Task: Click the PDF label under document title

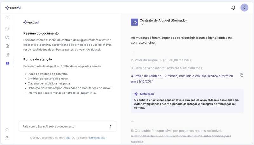Action: (142, 24)
